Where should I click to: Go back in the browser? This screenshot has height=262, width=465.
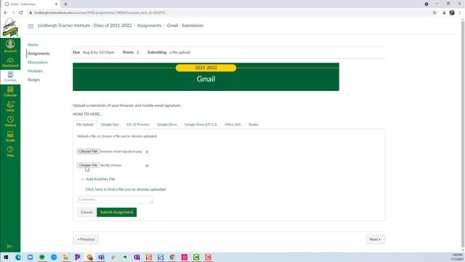pos(6,13)
